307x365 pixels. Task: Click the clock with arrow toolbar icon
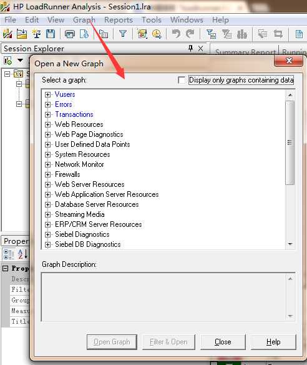157,34
